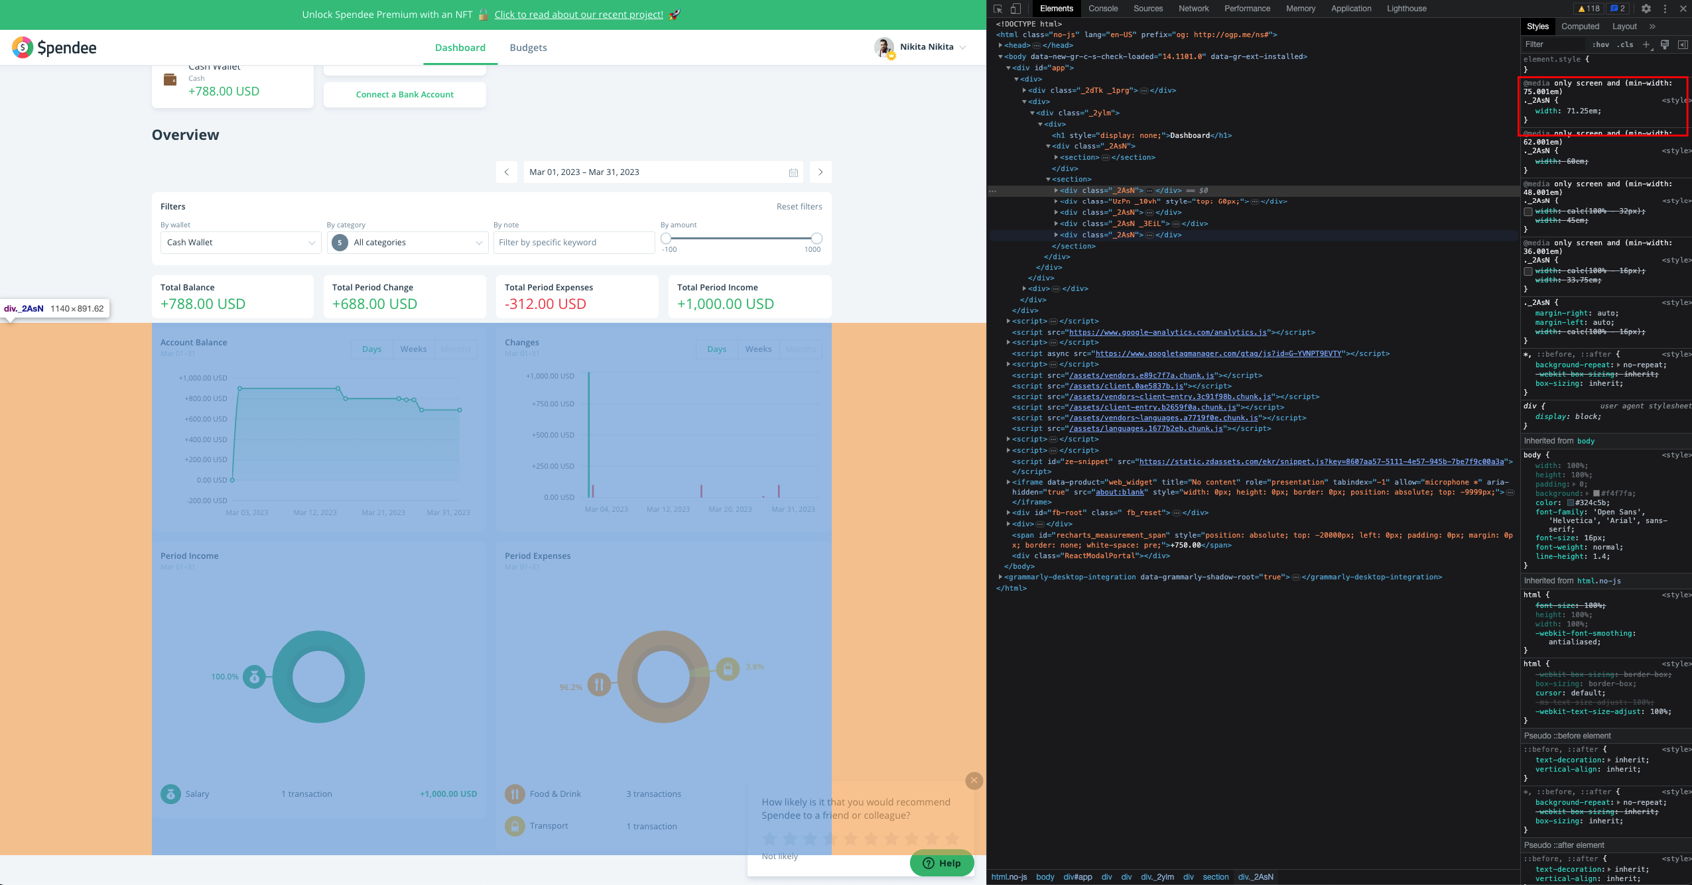This screenshot has width=1692, height=885.
Task: Click the New Style Rule plus icon
Action: click(1646, 44)
